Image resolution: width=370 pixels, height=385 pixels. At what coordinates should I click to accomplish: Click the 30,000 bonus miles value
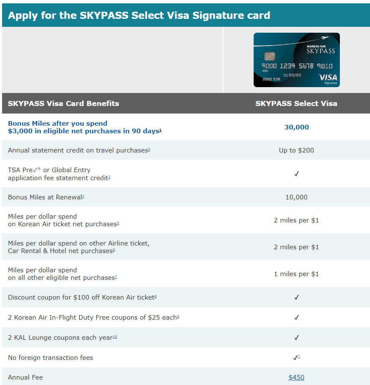coord(296,127)
